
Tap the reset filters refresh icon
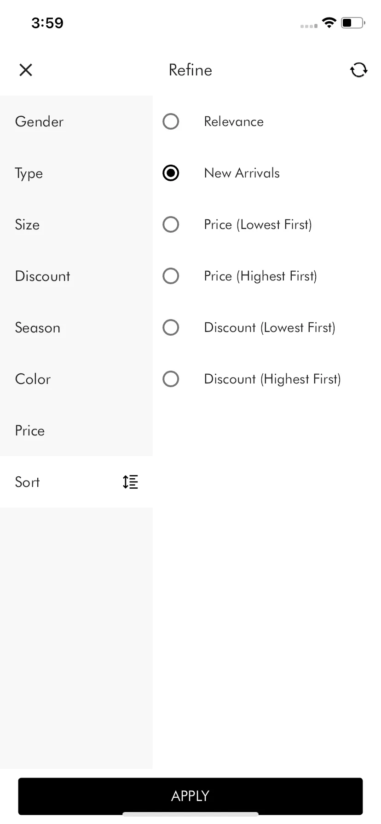[x=358, y=70]
